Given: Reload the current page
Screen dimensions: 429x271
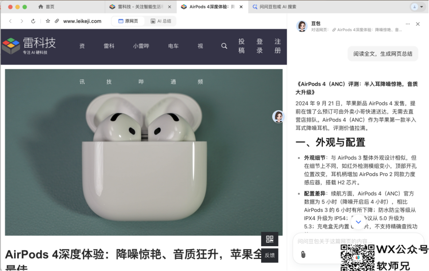Looking at the screenshot, I should pyautogui.click(x=33, y=21).
